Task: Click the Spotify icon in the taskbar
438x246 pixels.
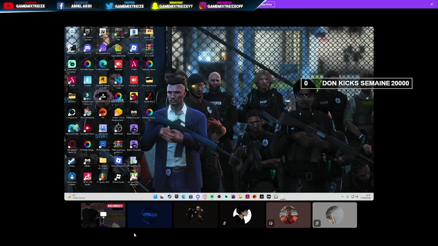Action: pyautogui.click(x=212, y=196)
